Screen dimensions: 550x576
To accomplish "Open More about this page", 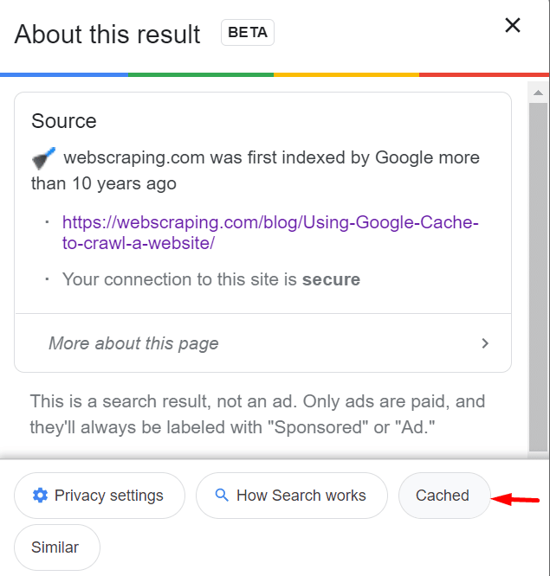I will click(x=133, y=343).
